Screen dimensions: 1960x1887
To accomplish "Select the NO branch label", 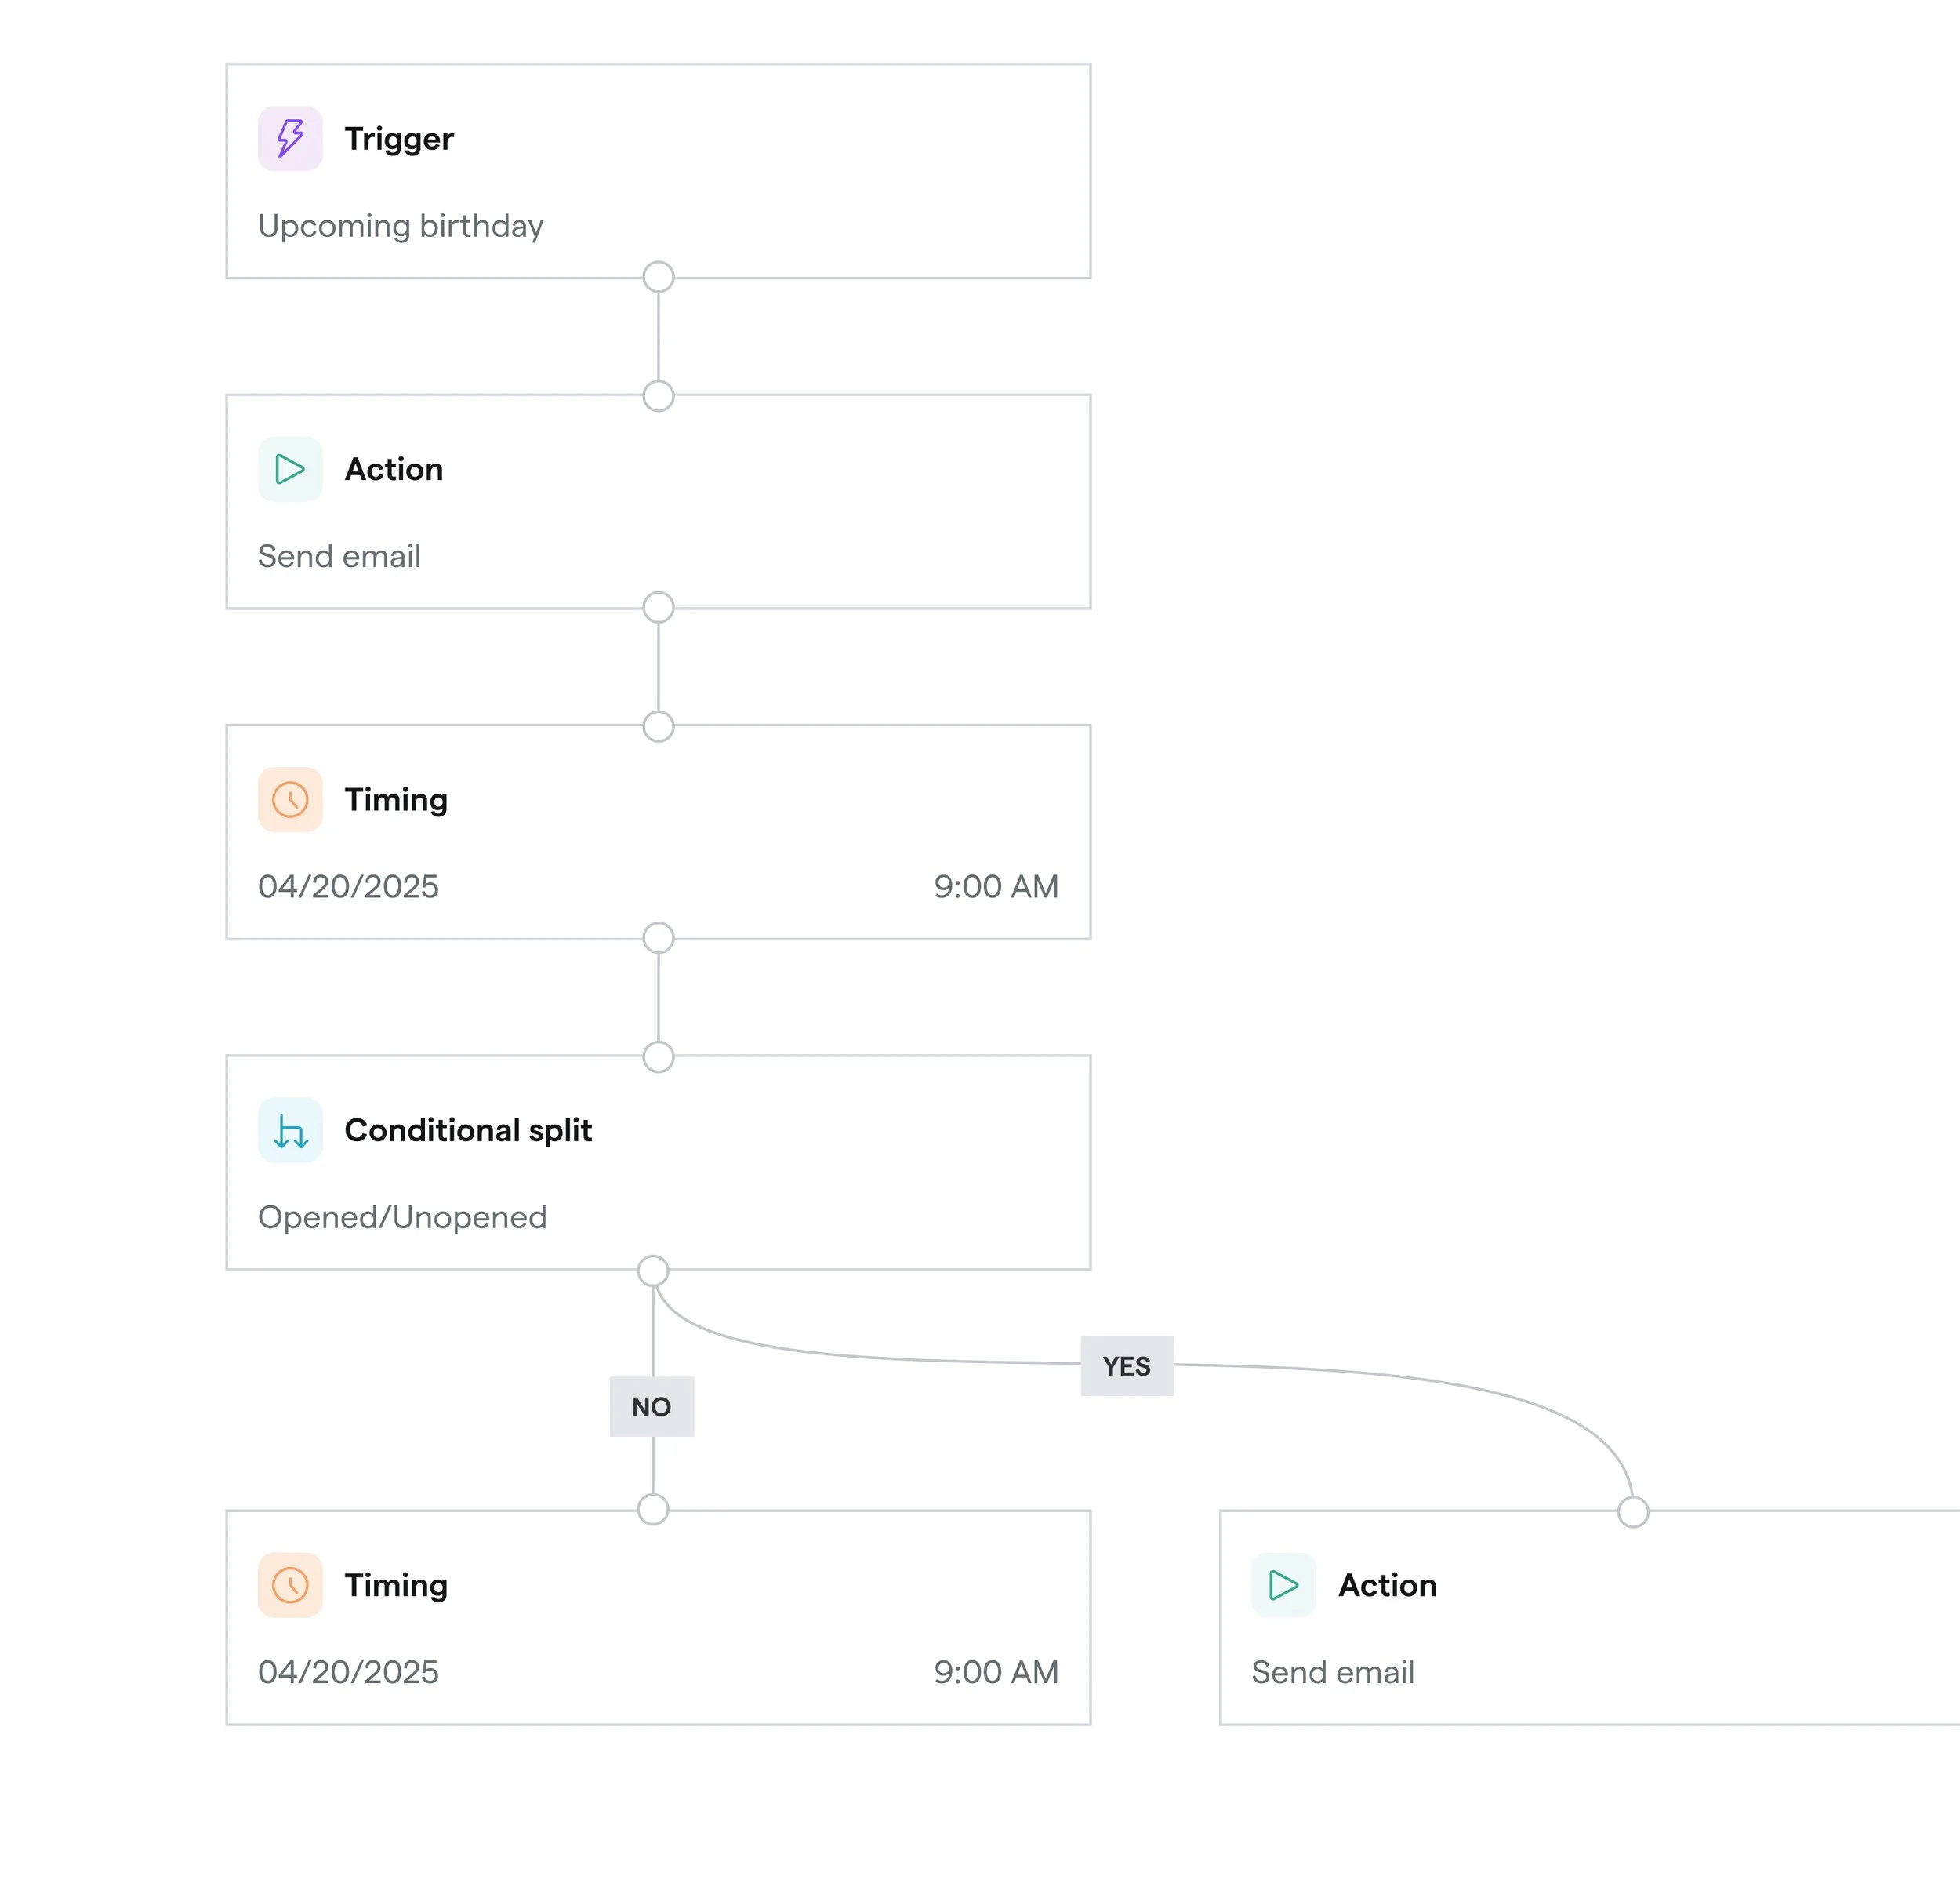I will pos(652,1407).
